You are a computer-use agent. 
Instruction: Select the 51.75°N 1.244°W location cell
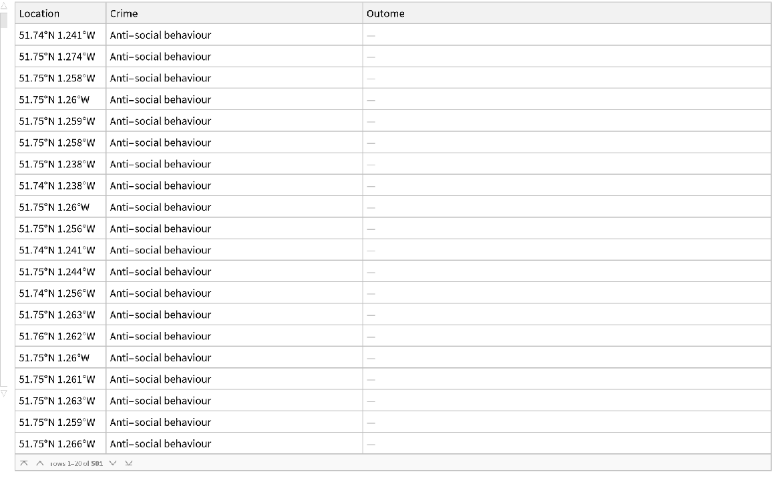[x=57, y=271]
